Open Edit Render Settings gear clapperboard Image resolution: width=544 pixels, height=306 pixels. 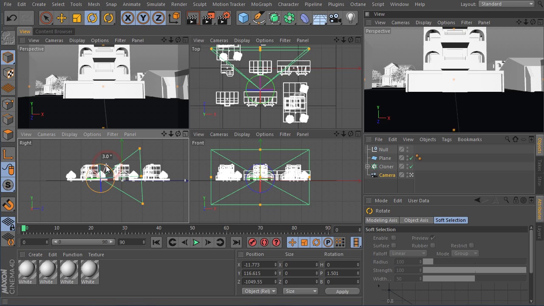click(224, 18)
